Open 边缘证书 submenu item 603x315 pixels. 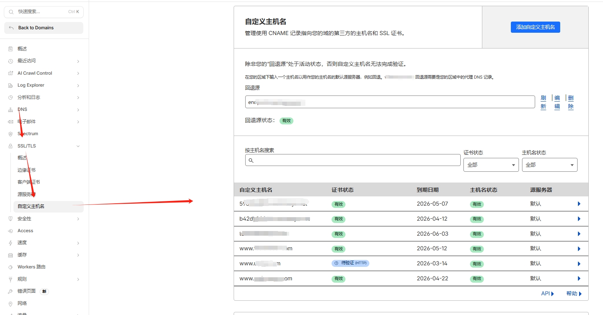tap(27, 170)
